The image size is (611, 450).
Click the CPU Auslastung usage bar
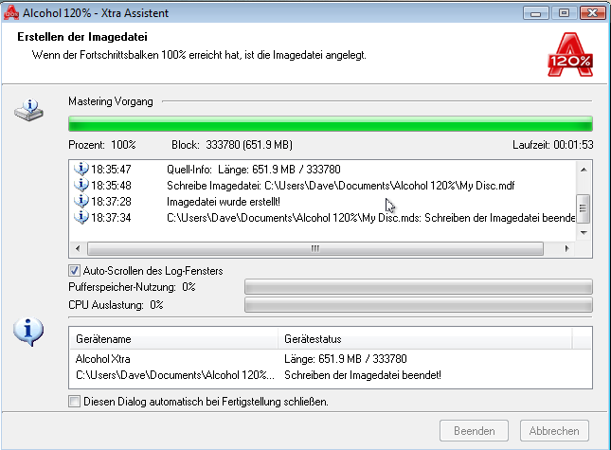pos(419,305)
